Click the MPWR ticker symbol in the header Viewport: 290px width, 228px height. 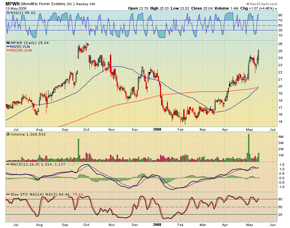pos(13,4)
